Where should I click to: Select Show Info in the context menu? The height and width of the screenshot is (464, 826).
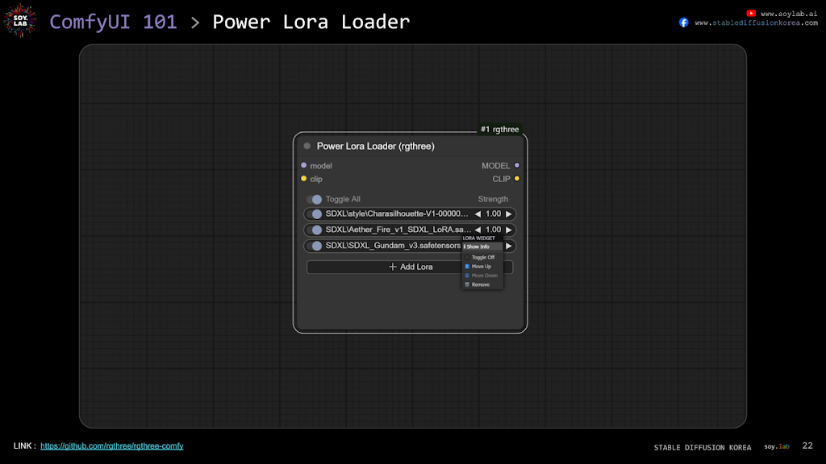481,246
